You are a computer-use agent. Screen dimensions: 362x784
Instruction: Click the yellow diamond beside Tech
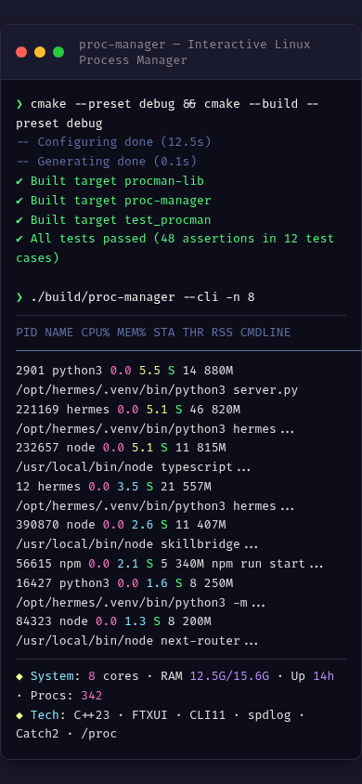19,715
